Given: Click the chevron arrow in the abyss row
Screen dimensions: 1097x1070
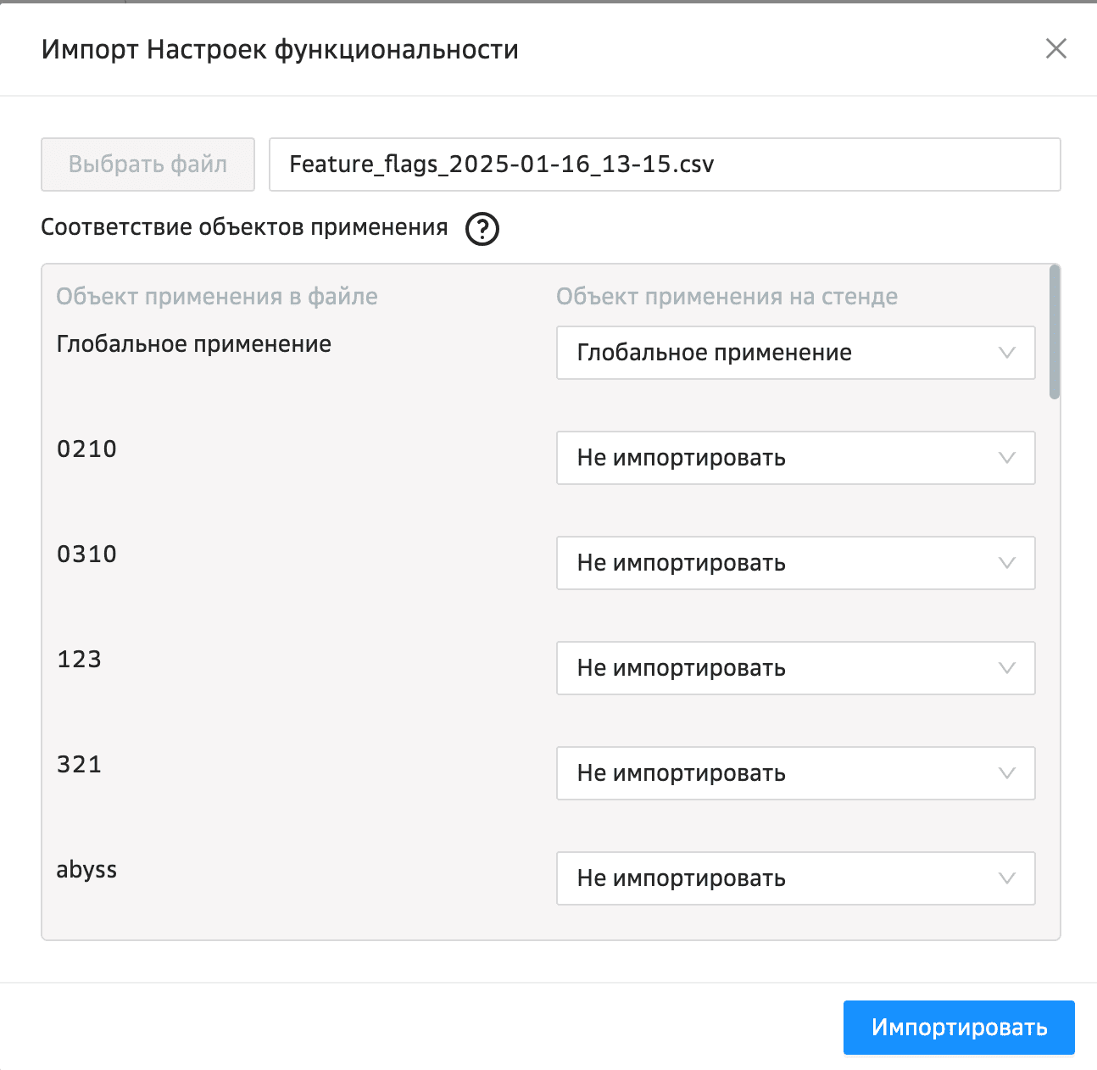Looking at the screenshot, I should (x=1006, y=878).
